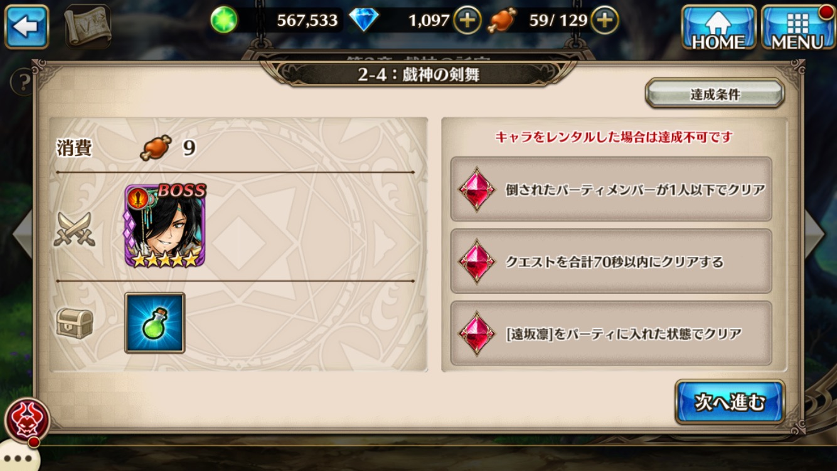Add more blue diamond gems
This screenshot has width=837, height=471.
coord(467,20)
